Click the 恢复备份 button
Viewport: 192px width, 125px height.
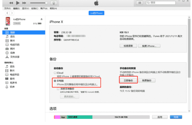click(147, 80)
